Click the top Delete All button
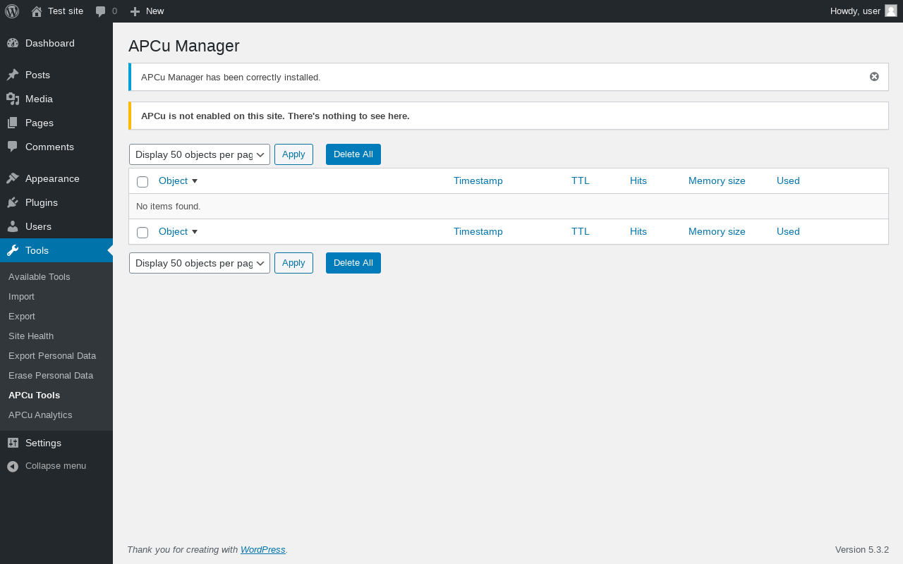903x564 pixels. 353,154
